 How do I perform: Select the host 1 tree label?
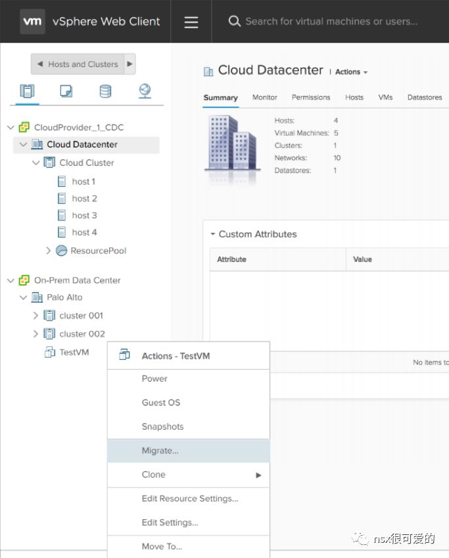point(83,182)
